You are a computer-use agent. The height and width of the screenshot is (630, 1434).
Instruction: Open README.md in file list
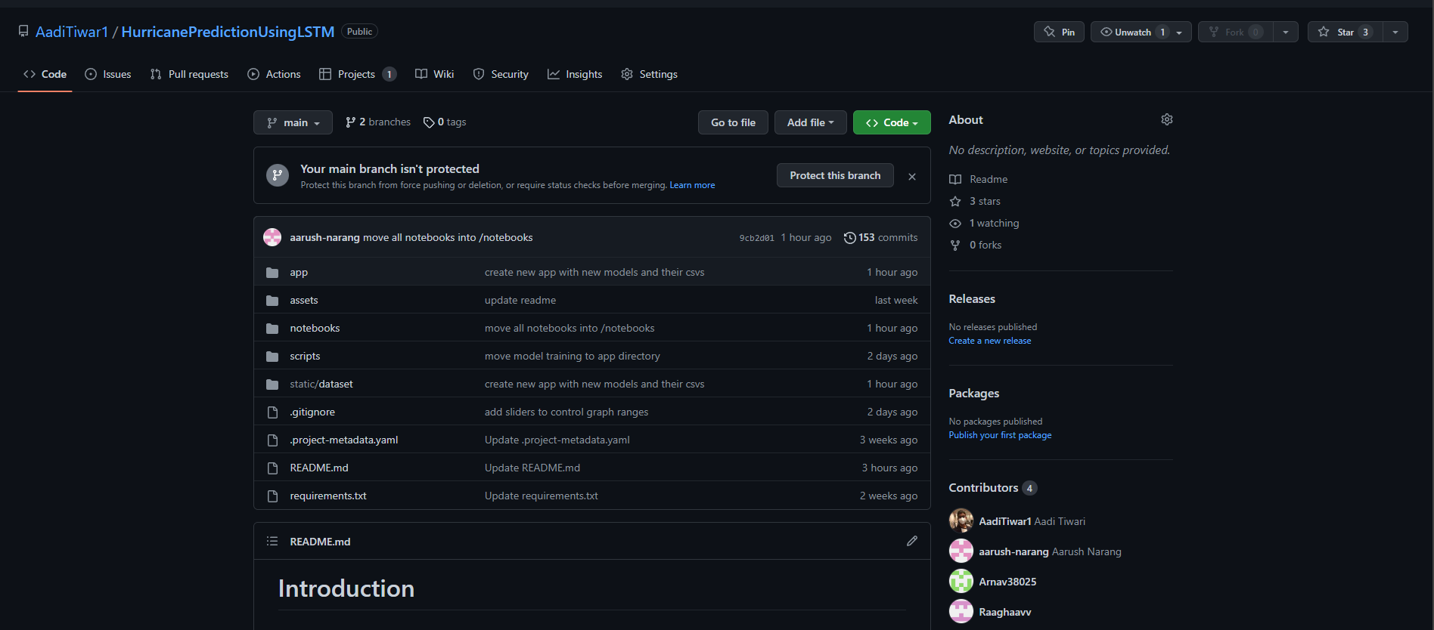tap(319, 468)
